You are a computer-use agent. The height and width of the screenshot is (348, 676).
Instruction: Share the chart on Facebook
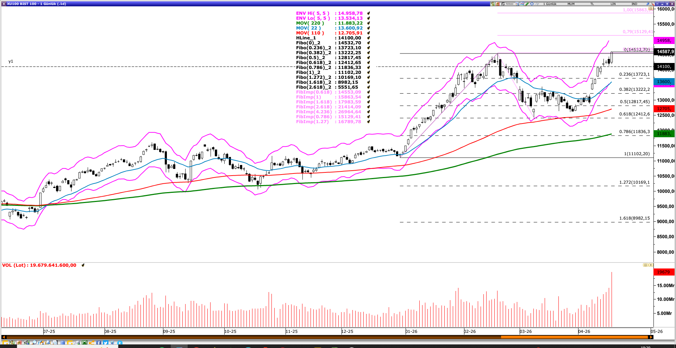click(x=99, y=343)
